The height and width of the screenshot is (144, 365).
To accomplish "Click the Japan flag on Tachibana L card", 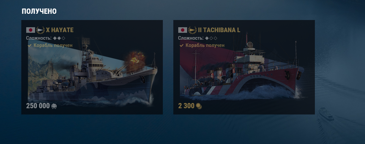I will (182, 30).
